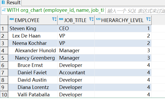Select row number 1 header

pos(4,29)
